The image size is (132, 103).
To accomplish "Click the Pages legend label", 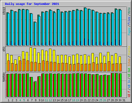I will [x=129, y=31].
